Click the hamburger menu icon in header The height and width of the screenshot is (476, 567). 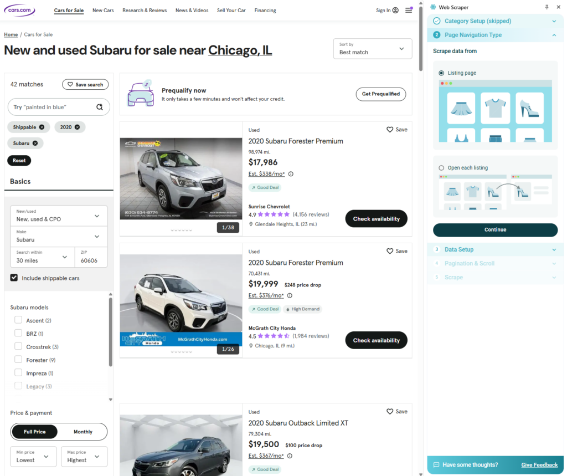click(x=408, y=10)
